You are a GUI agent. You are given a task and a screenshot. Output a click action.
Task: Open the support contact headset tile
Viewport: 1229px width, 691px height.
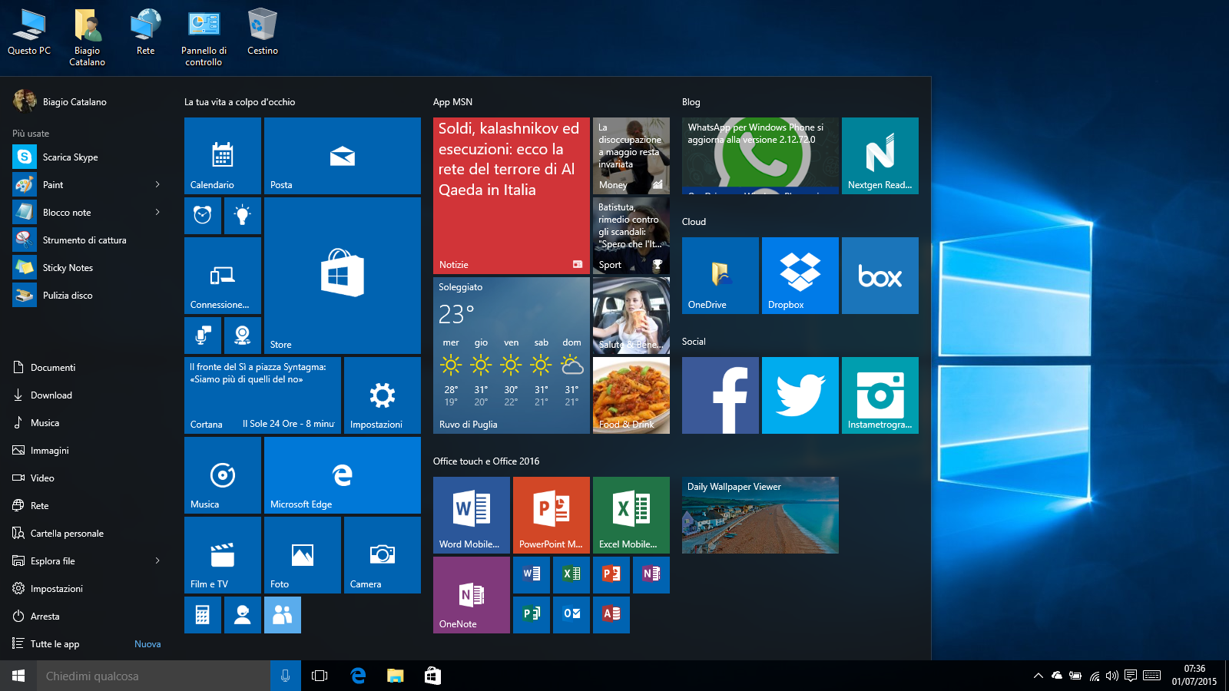pyautogui.click(x=243, y=615)
